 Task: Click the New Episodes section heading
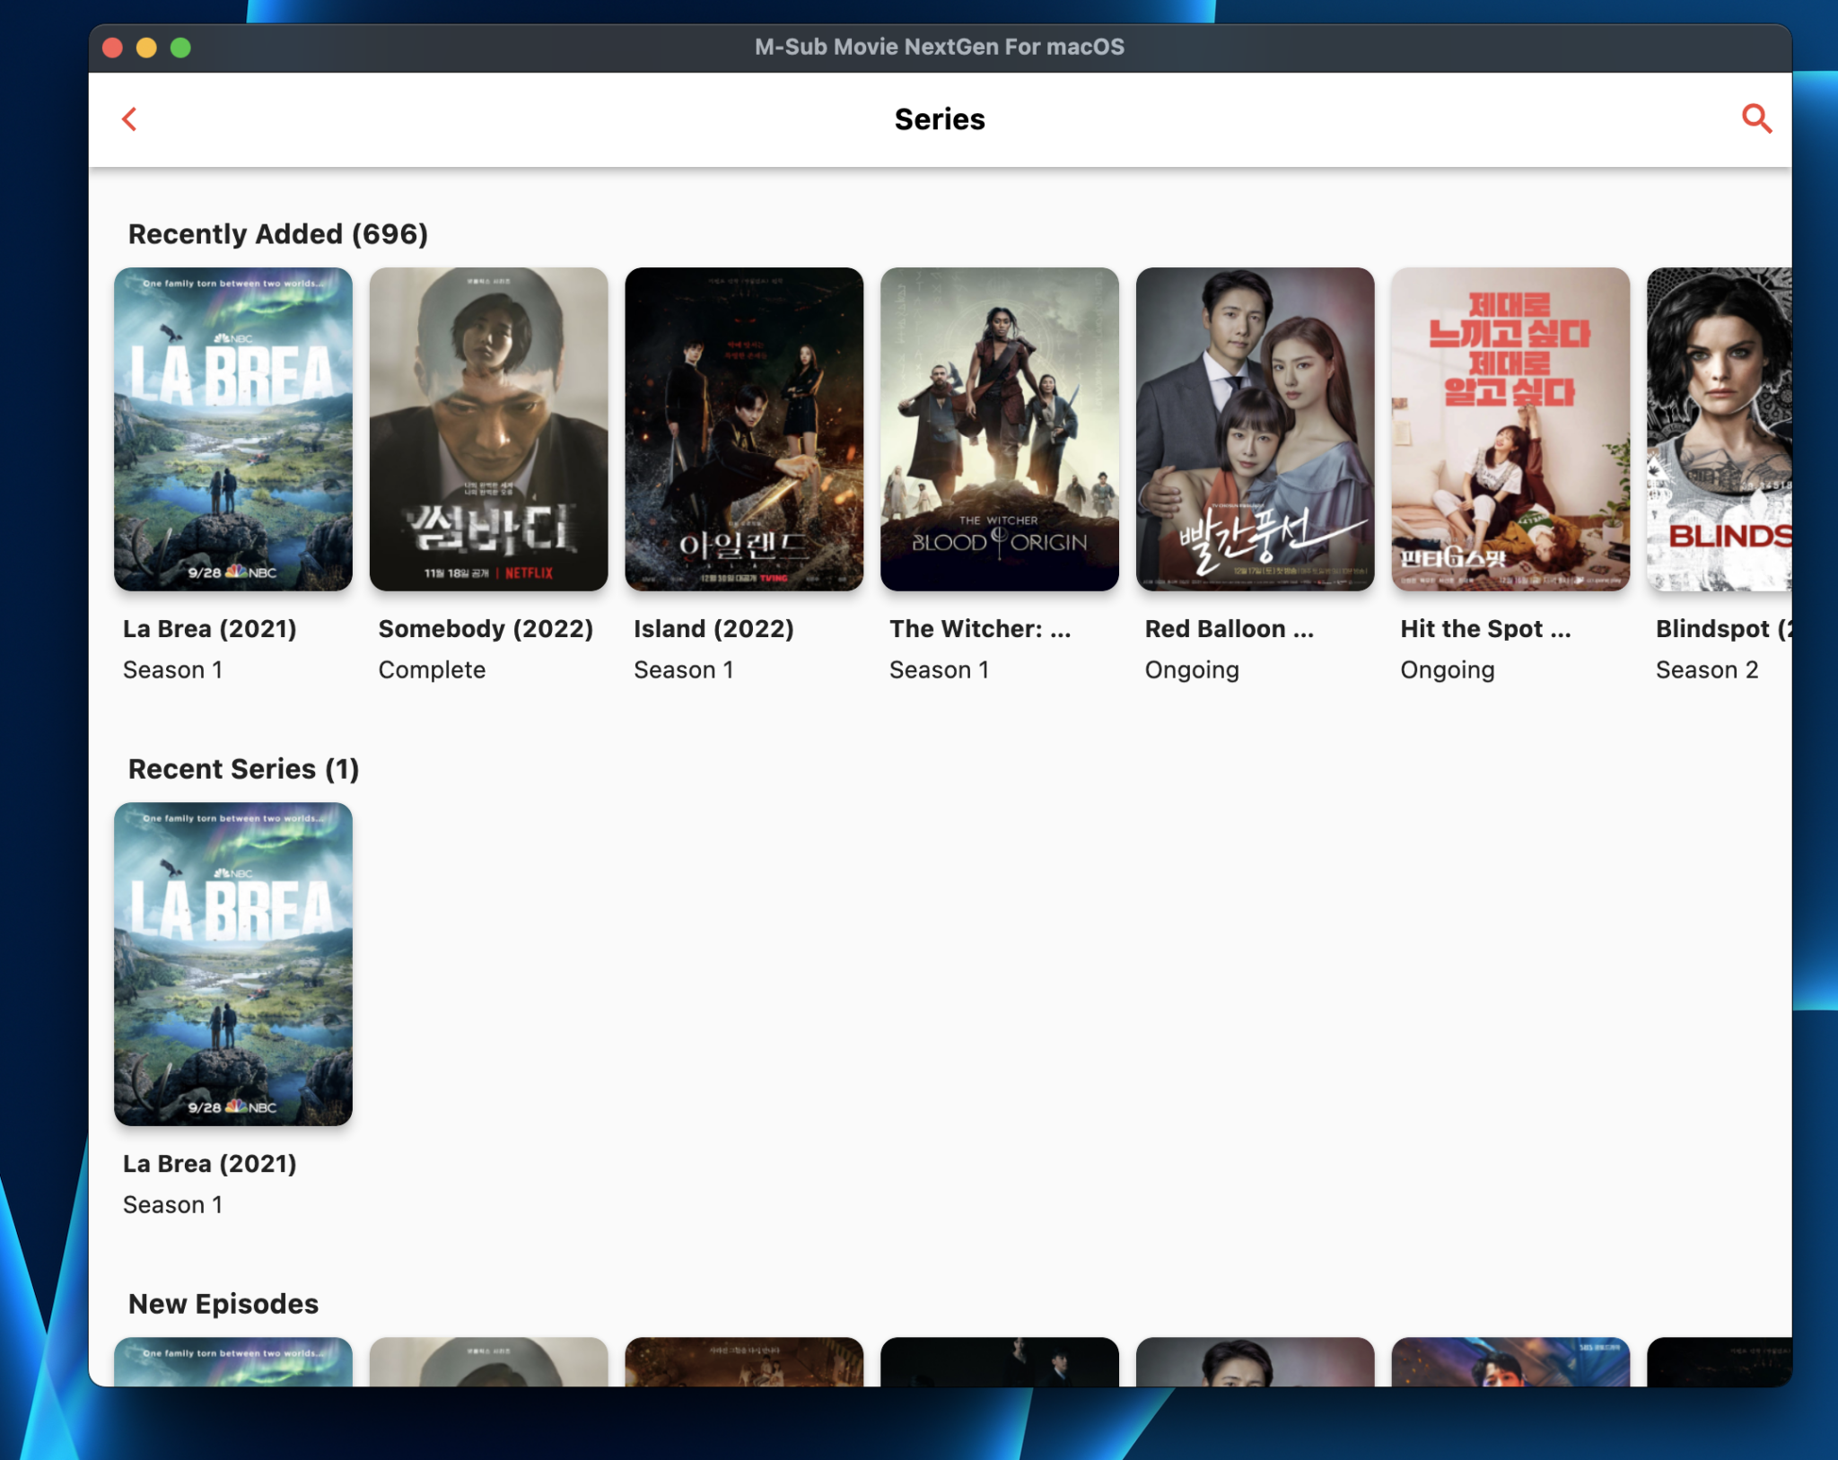pos(223,1303)
